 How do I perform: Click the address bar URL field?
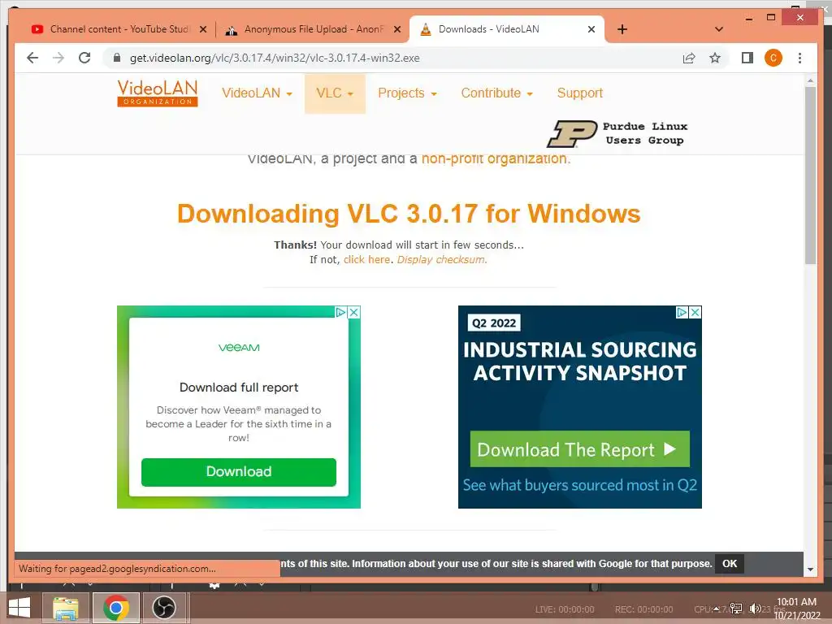click(x=392, y=58)
